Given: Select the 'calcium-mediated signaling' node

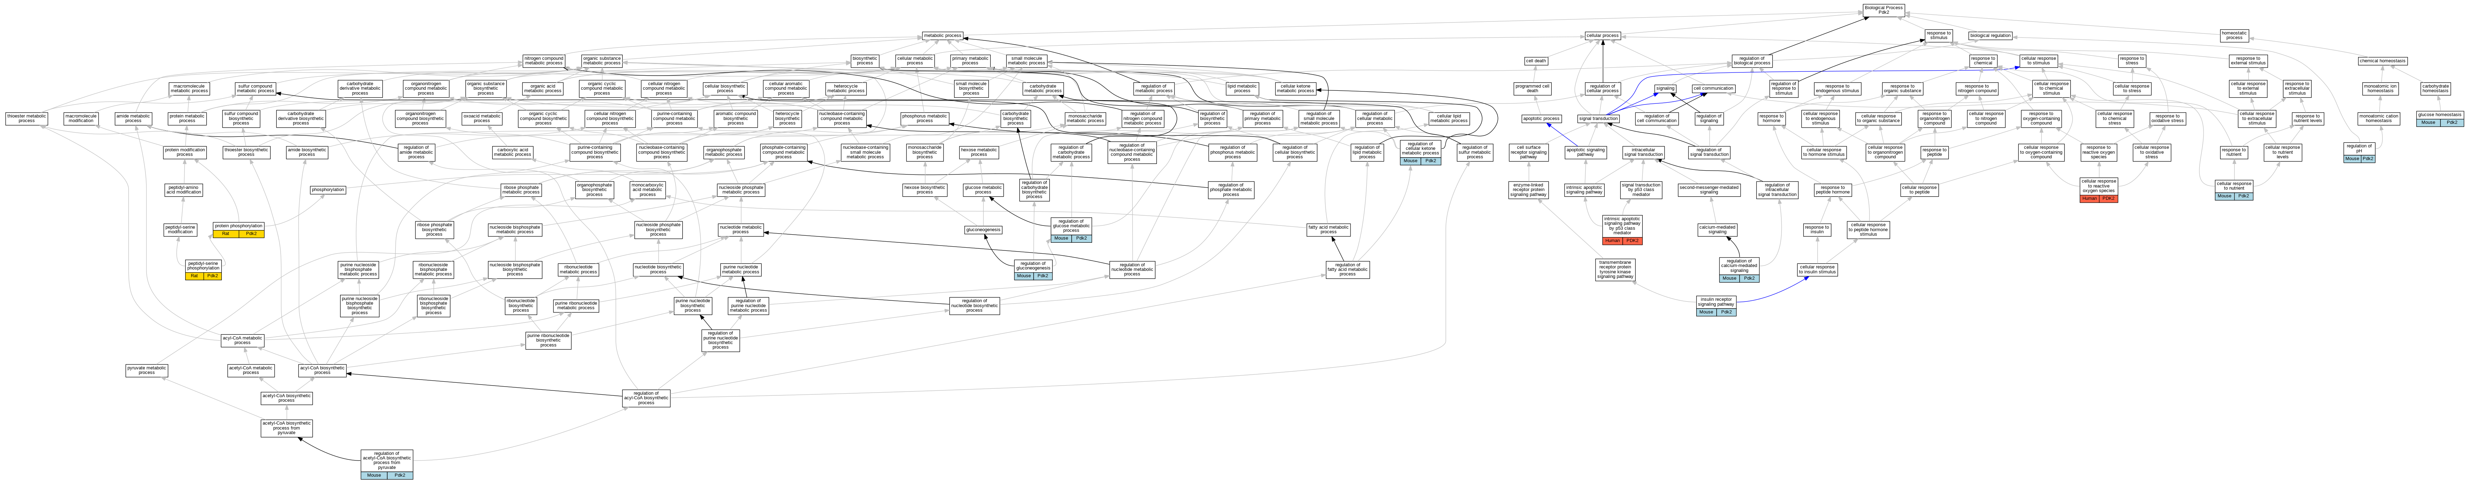Looking at the screenshot, I should [x=1718, y=230].
